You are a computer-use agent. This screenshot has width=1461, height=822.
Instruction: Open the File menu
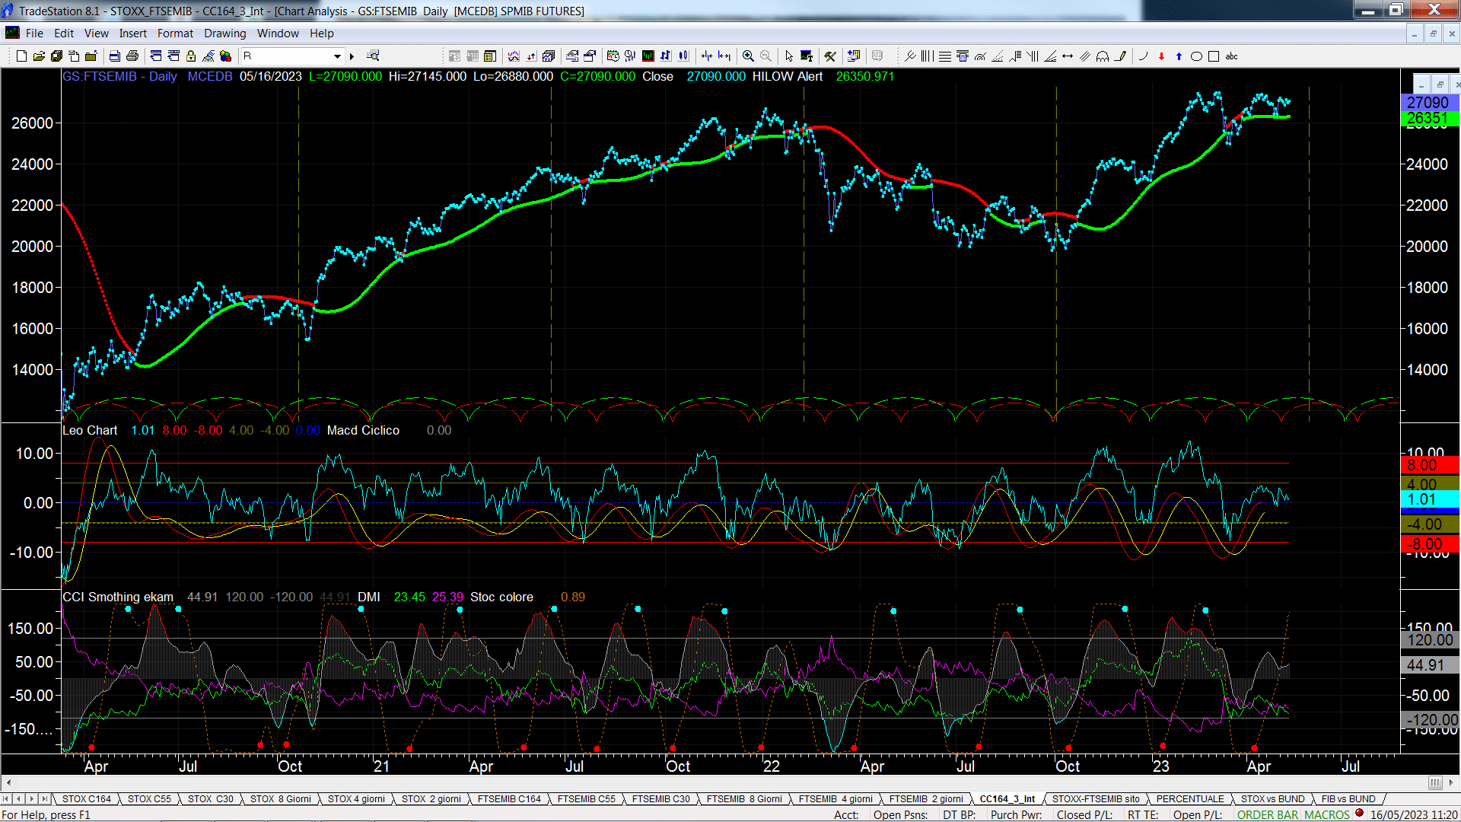coord(34,33)
